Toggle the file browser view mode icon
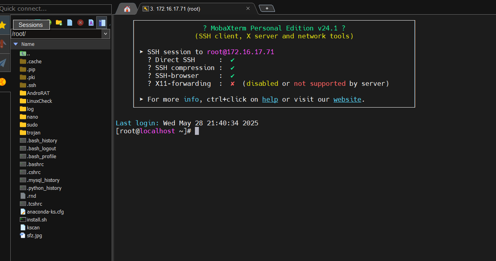The width and height of the screenshot is (496, 261). click(x=102, y=23)
